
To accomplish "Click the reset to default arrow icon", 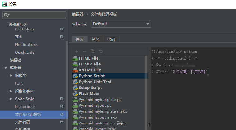I will [x=101, y=51].
